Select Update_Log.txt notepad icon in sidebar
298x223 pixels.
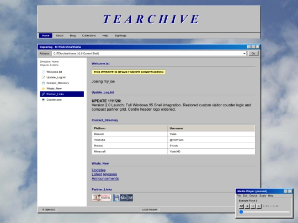[43, 78]
